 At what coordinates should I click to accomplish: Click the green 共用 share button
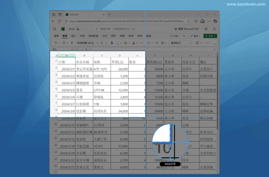point(210,36)
